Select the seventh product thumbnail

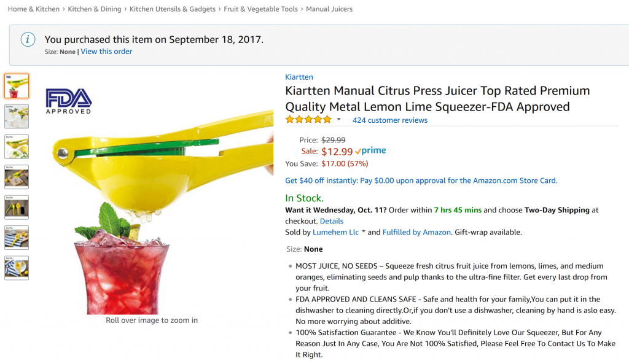tap(17, 268)
